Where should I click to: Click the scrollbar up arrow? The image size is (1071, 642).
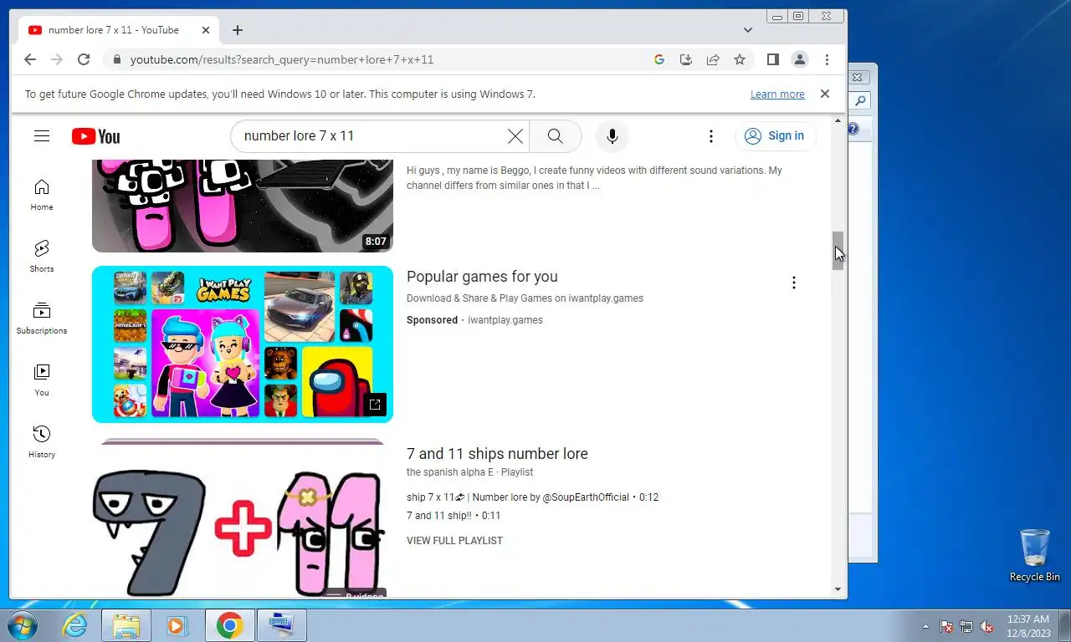tap(838, 121)
